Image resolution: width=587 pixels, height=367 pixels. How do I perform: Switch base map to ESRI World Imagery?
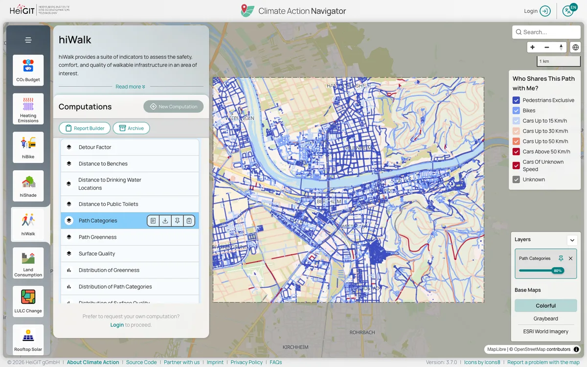(x=546, y=331)
